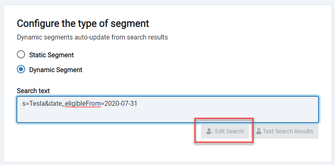Select the Static Segment radio button

click(21, 55)
